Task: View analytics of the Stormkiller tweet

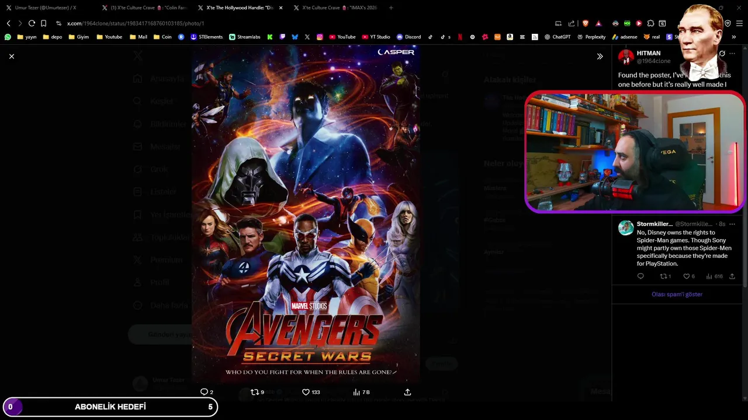Action: click(709, 276)
